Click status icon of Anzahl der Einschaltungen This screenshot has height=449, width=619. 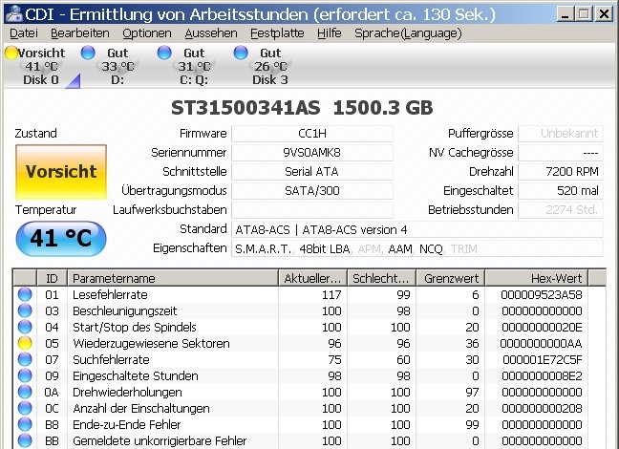coord(25,408)
